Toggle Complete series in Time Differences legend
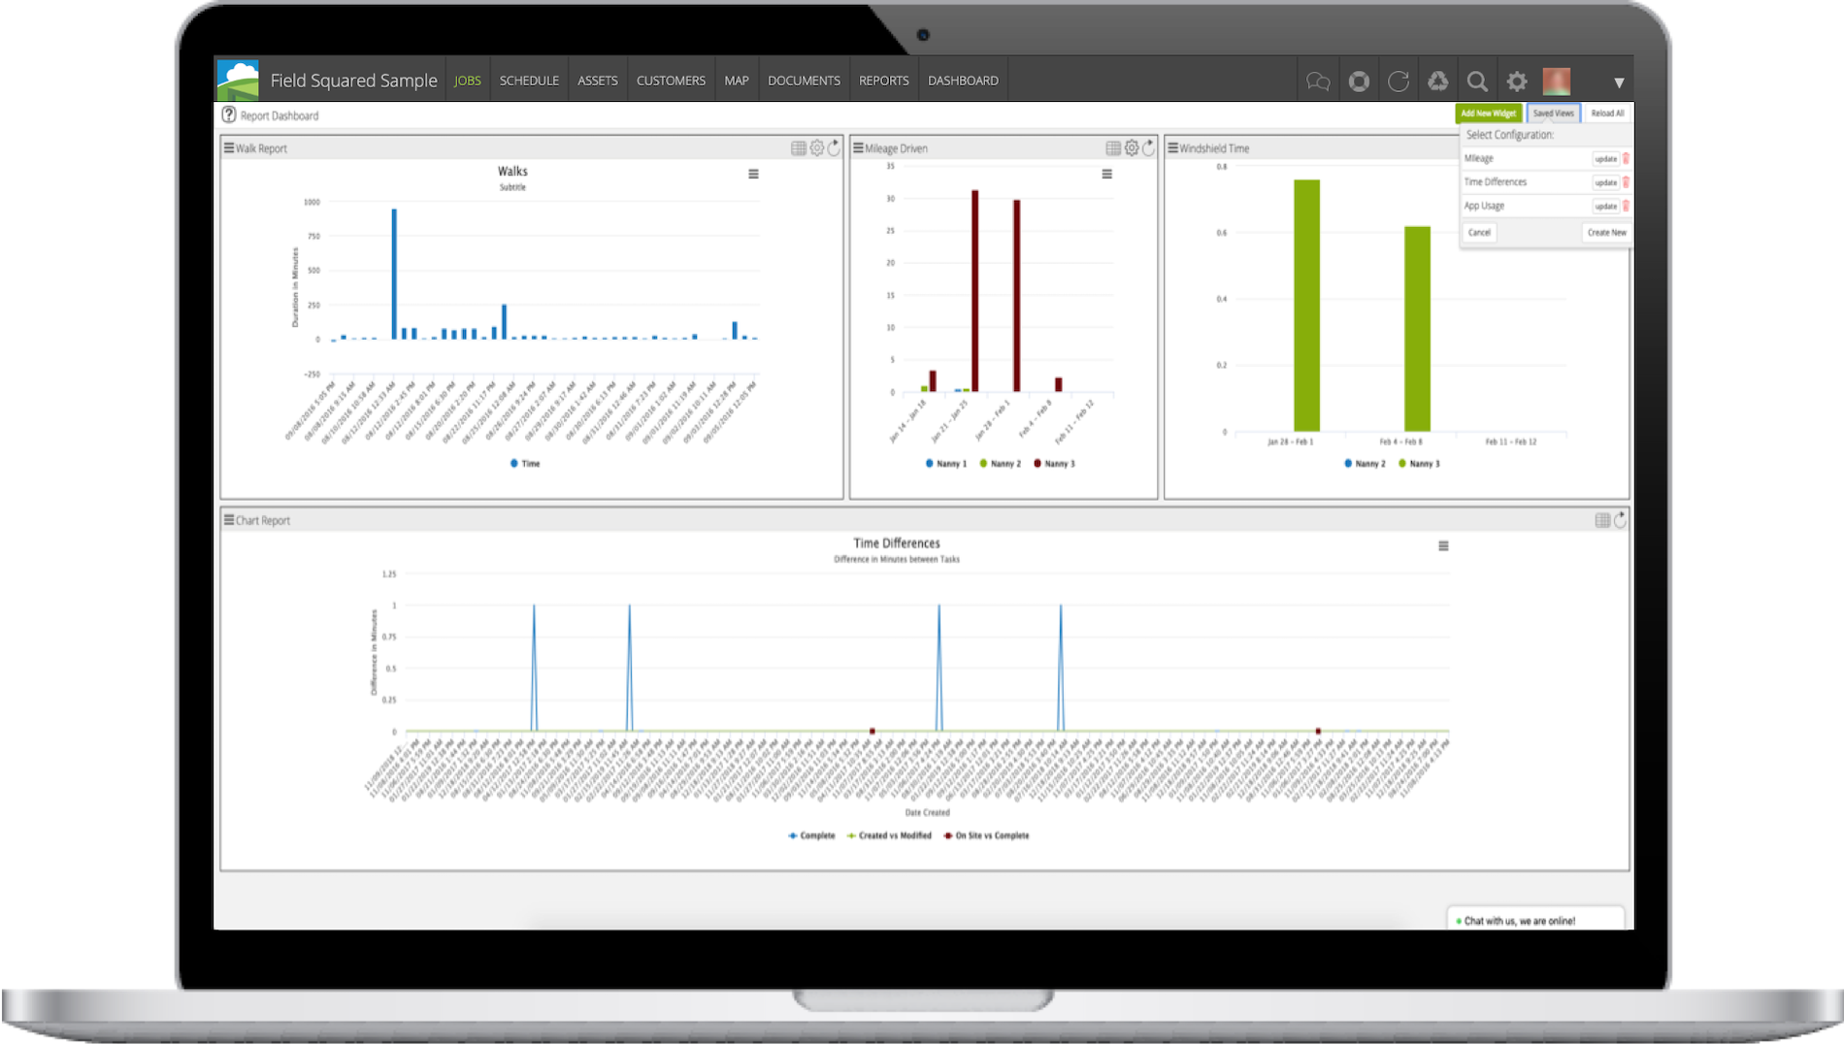Screen dimensions: 1844x1044 817,835
